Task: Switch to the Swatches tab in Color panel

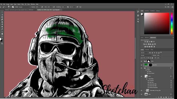Action: (147, 11)
